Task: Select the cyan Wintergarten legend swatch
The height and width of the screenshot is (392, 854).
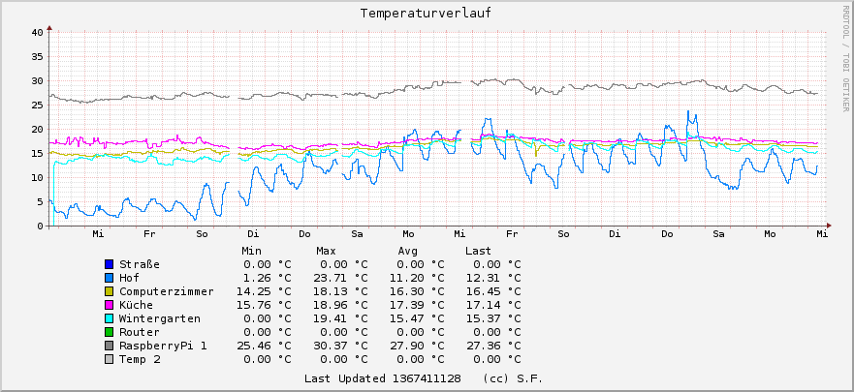Action: click(109, 318)
